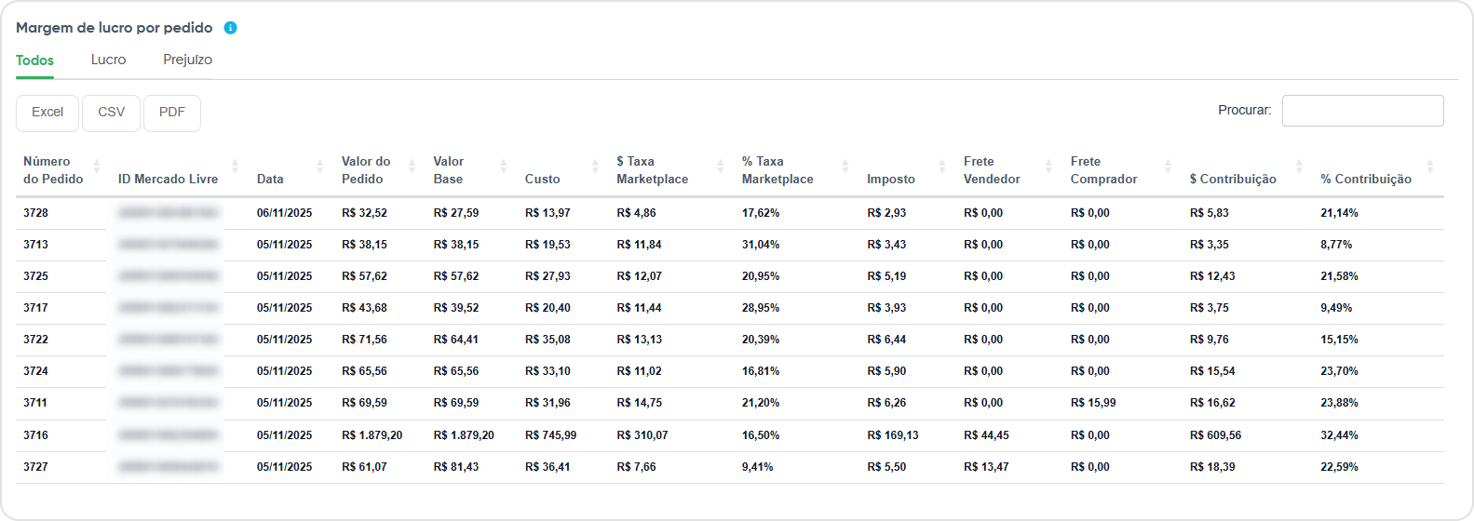Sort by Custo column sort arrows

click(x=595, y=167)
